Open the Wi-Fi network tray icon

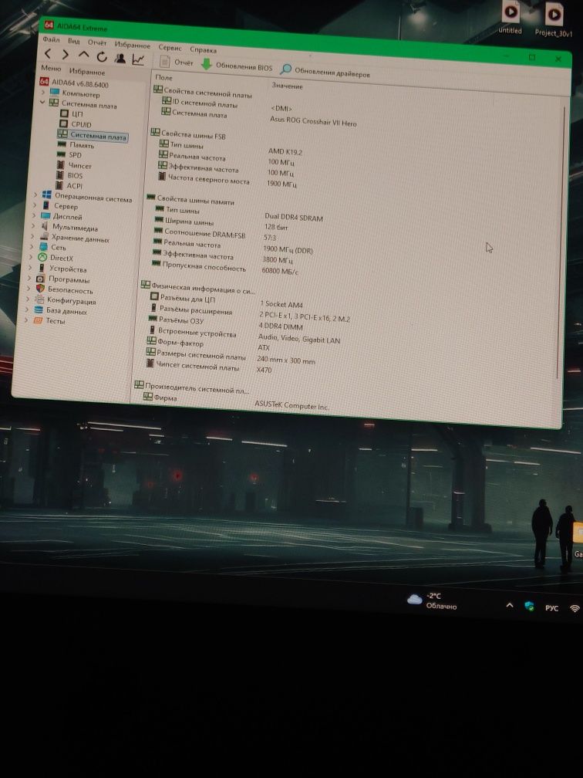point(575,608)
